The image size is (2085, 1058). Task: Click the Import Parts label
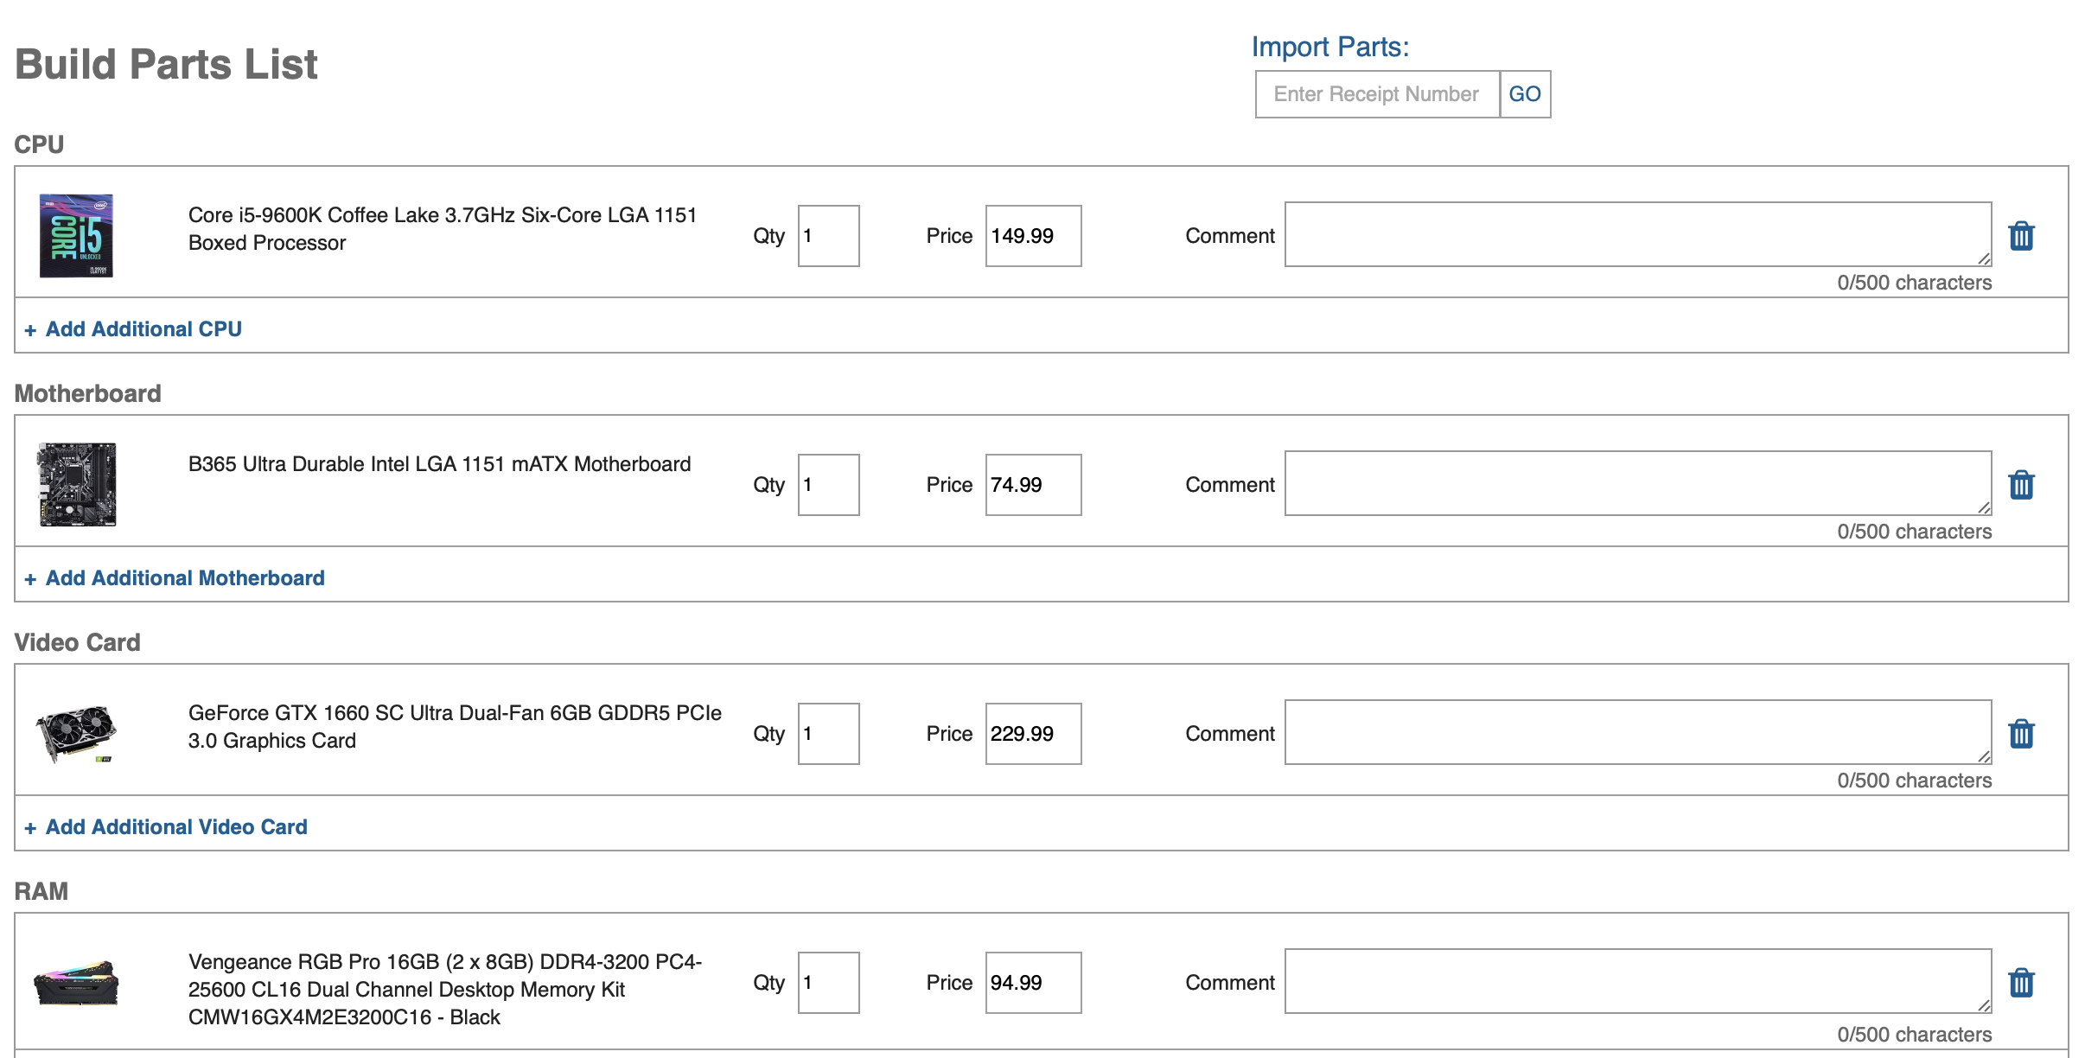pos(1330,47)
